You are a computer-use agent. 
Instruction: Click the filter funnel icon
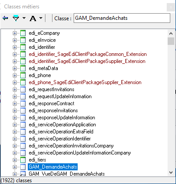pos(16,18)
